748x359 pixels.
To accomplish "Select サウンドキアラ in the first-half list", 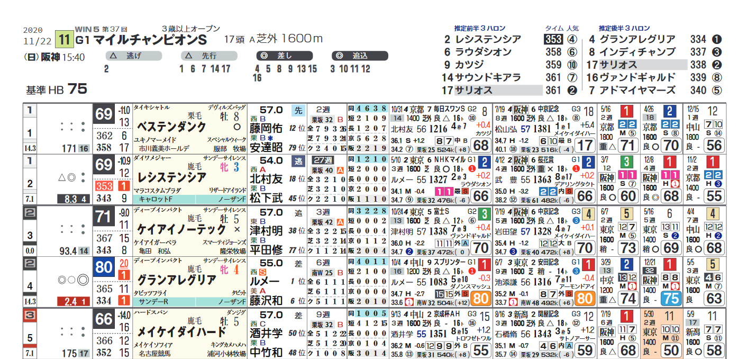I will pyautogui.click(x=488, y=77).
